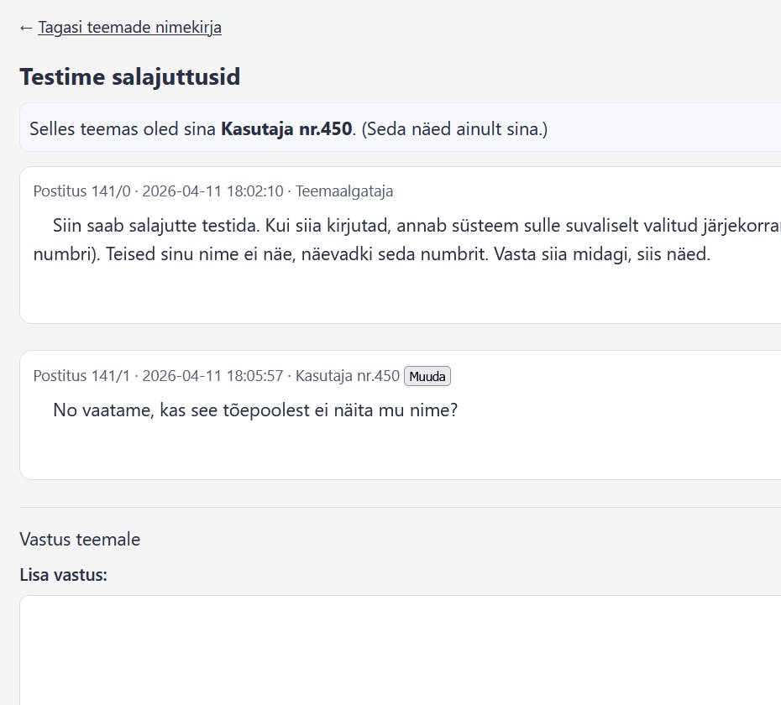Image resolution: width=781 pixels, height=705 pixels.
Task: Click the divider line above Vastus teemale
Action: [400, 507]
